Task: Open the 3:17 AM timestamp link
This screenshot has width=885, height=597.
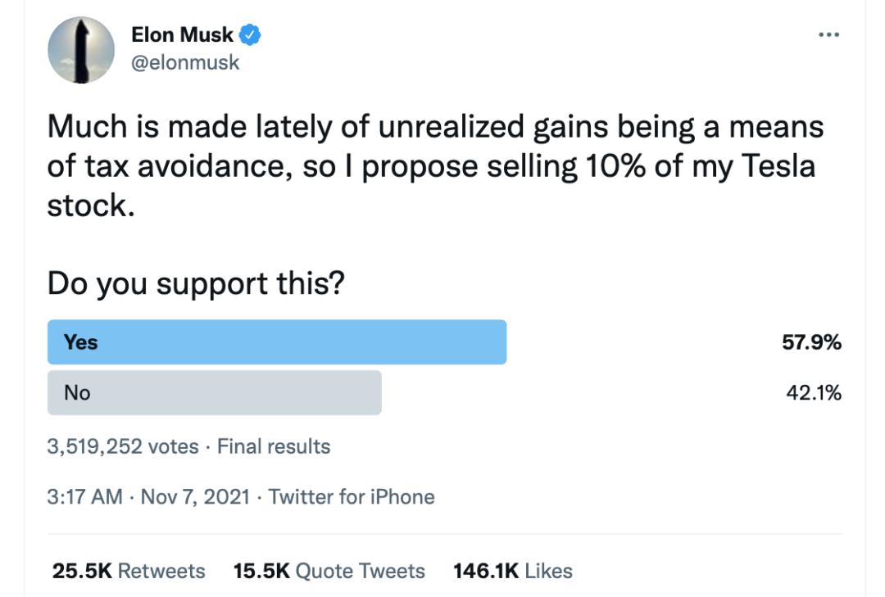Action: (x=84, y=496)
